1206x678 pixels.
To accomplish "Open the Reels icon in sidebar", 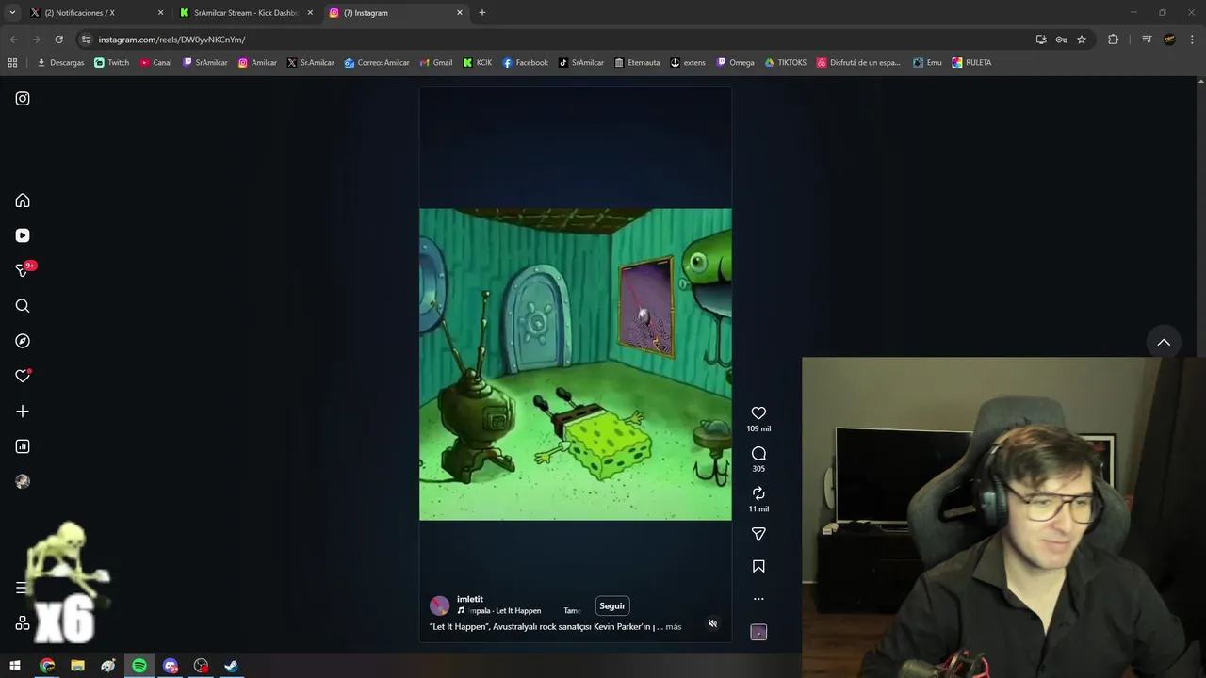I will 23,235.
